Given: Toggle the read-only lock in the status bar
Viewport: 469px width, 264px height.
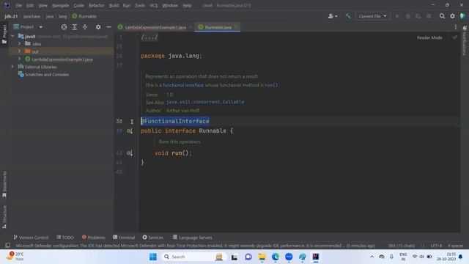Looking at the screenshot, I should click(422, 246).
